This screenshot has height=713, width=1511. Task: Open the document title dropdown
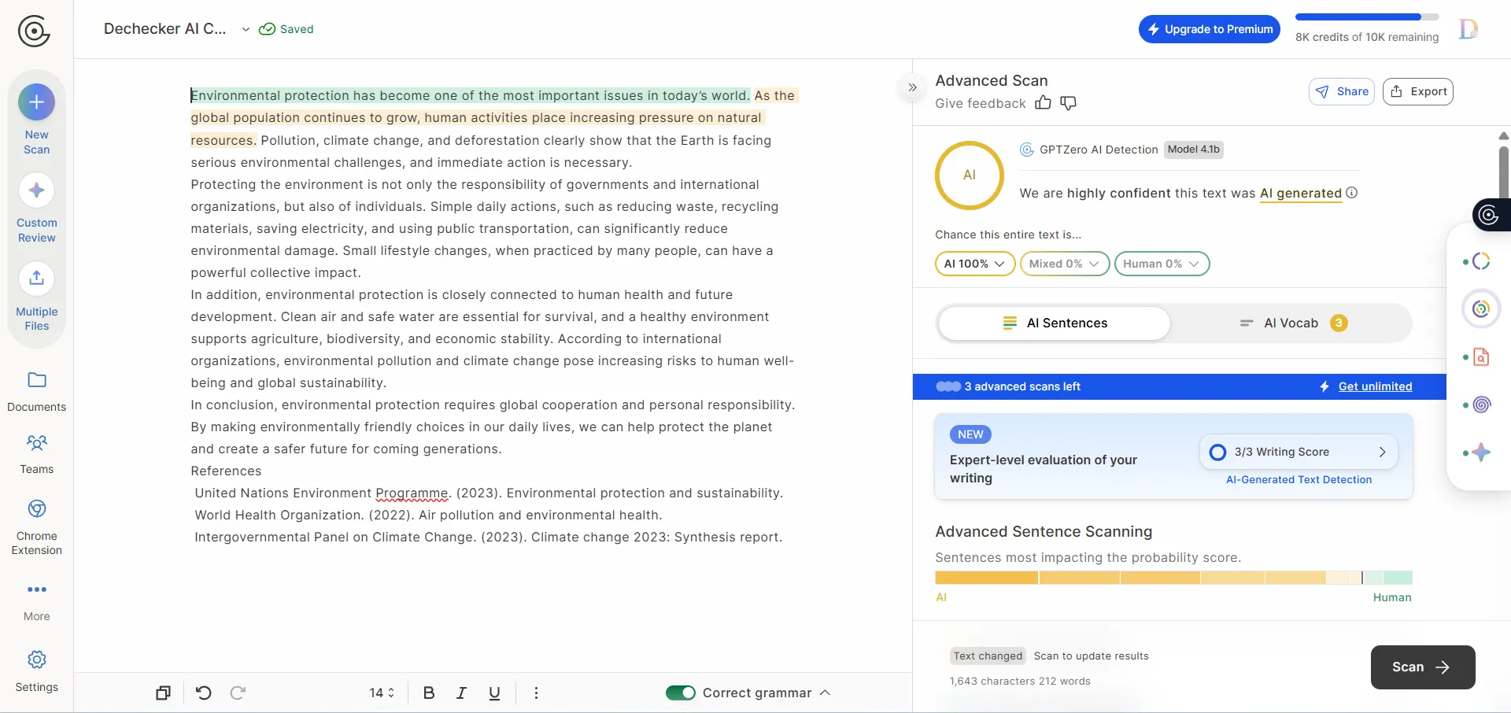pos(246,29)
